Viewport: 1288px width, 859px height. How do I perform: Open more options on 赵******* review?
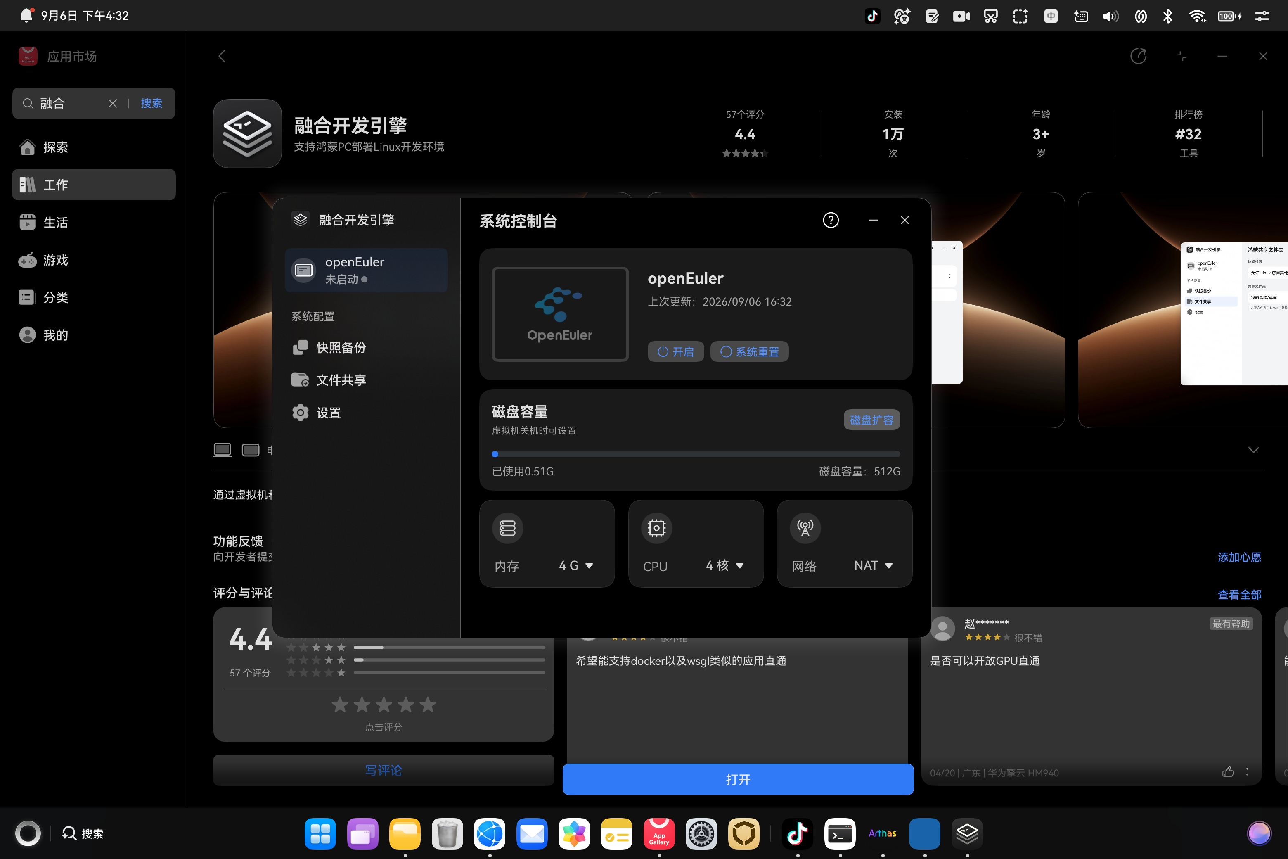click(1247, 772)
